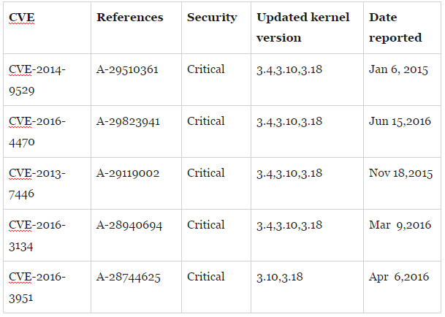Click the References column header
445x317 pixels.
click(x=130, y=18)
